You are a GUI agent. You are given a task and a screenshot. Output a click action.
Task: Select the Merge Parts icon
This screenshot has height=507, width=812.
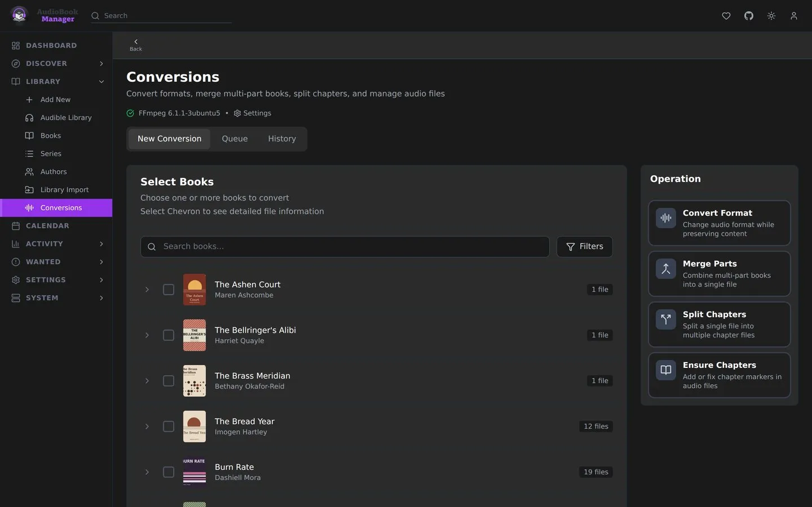(666, 269)
